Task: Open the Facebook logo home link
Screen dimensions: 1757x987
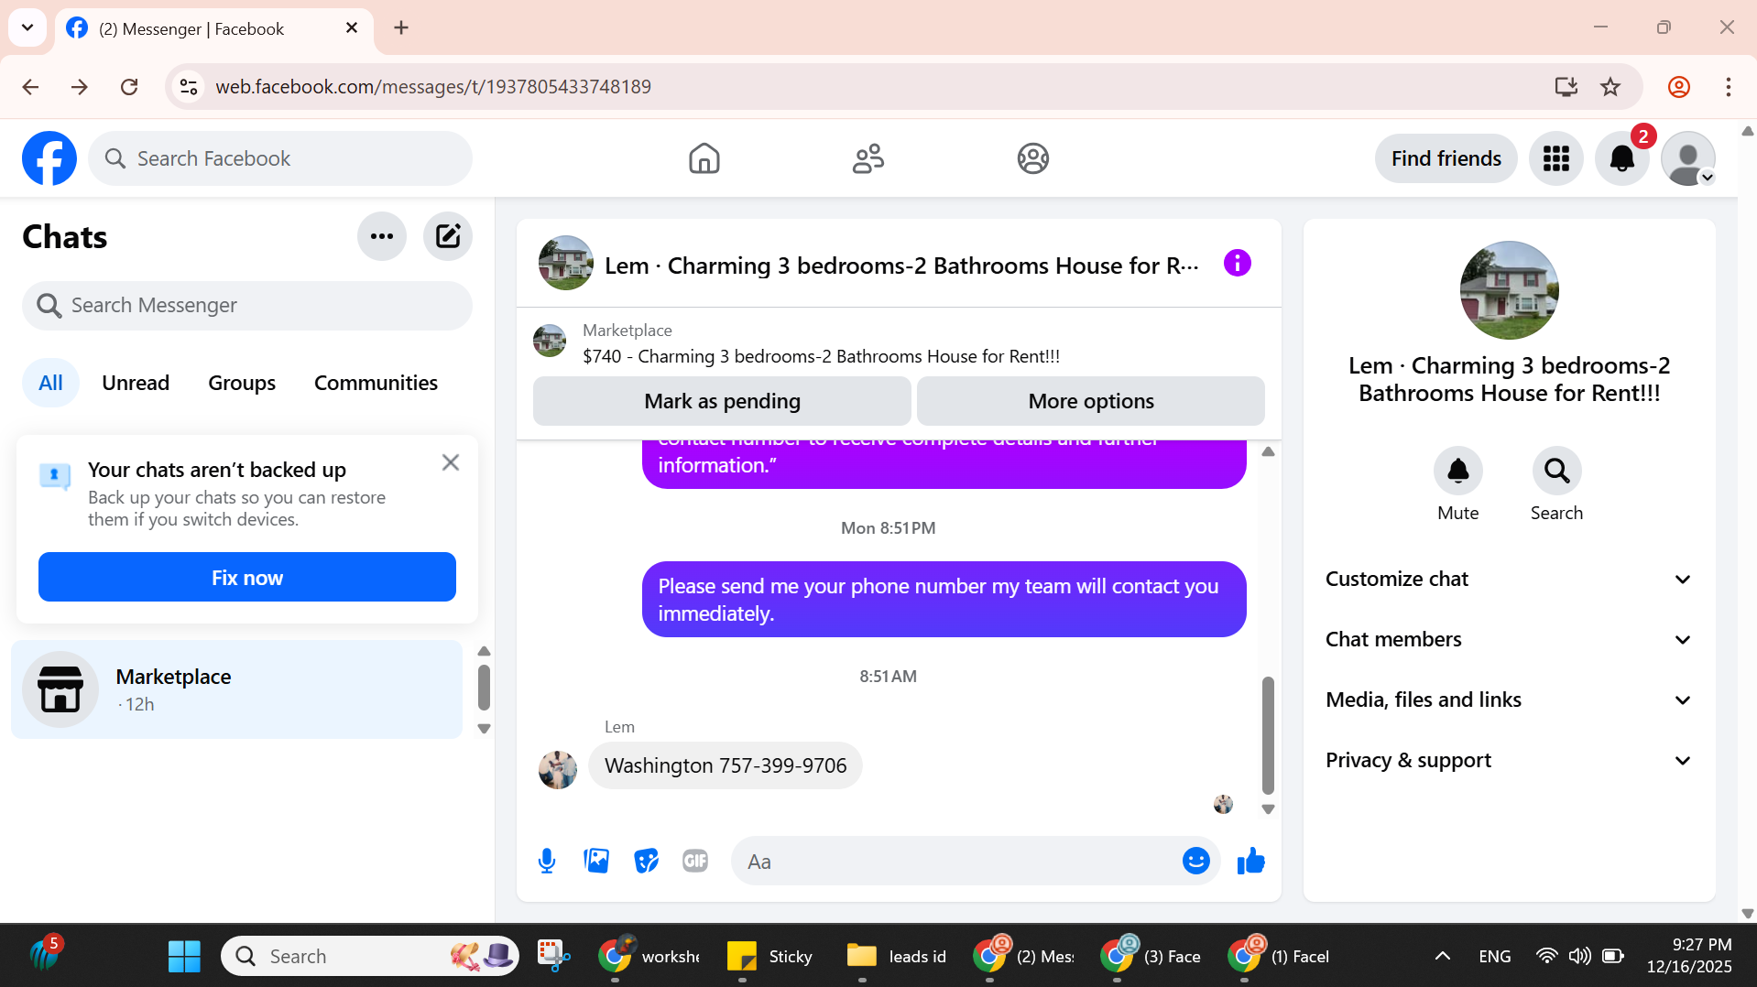Action: 49,158
